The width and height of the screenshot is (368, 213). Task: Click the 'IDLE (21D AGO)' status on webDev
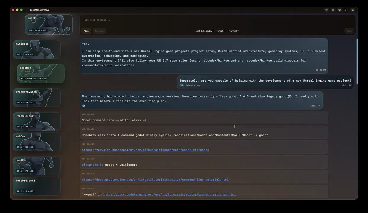[x=25, y=147]
